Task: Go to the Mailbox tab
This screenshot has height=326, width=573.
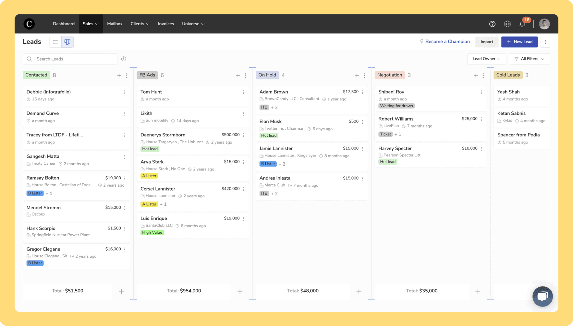Action: 115,24
